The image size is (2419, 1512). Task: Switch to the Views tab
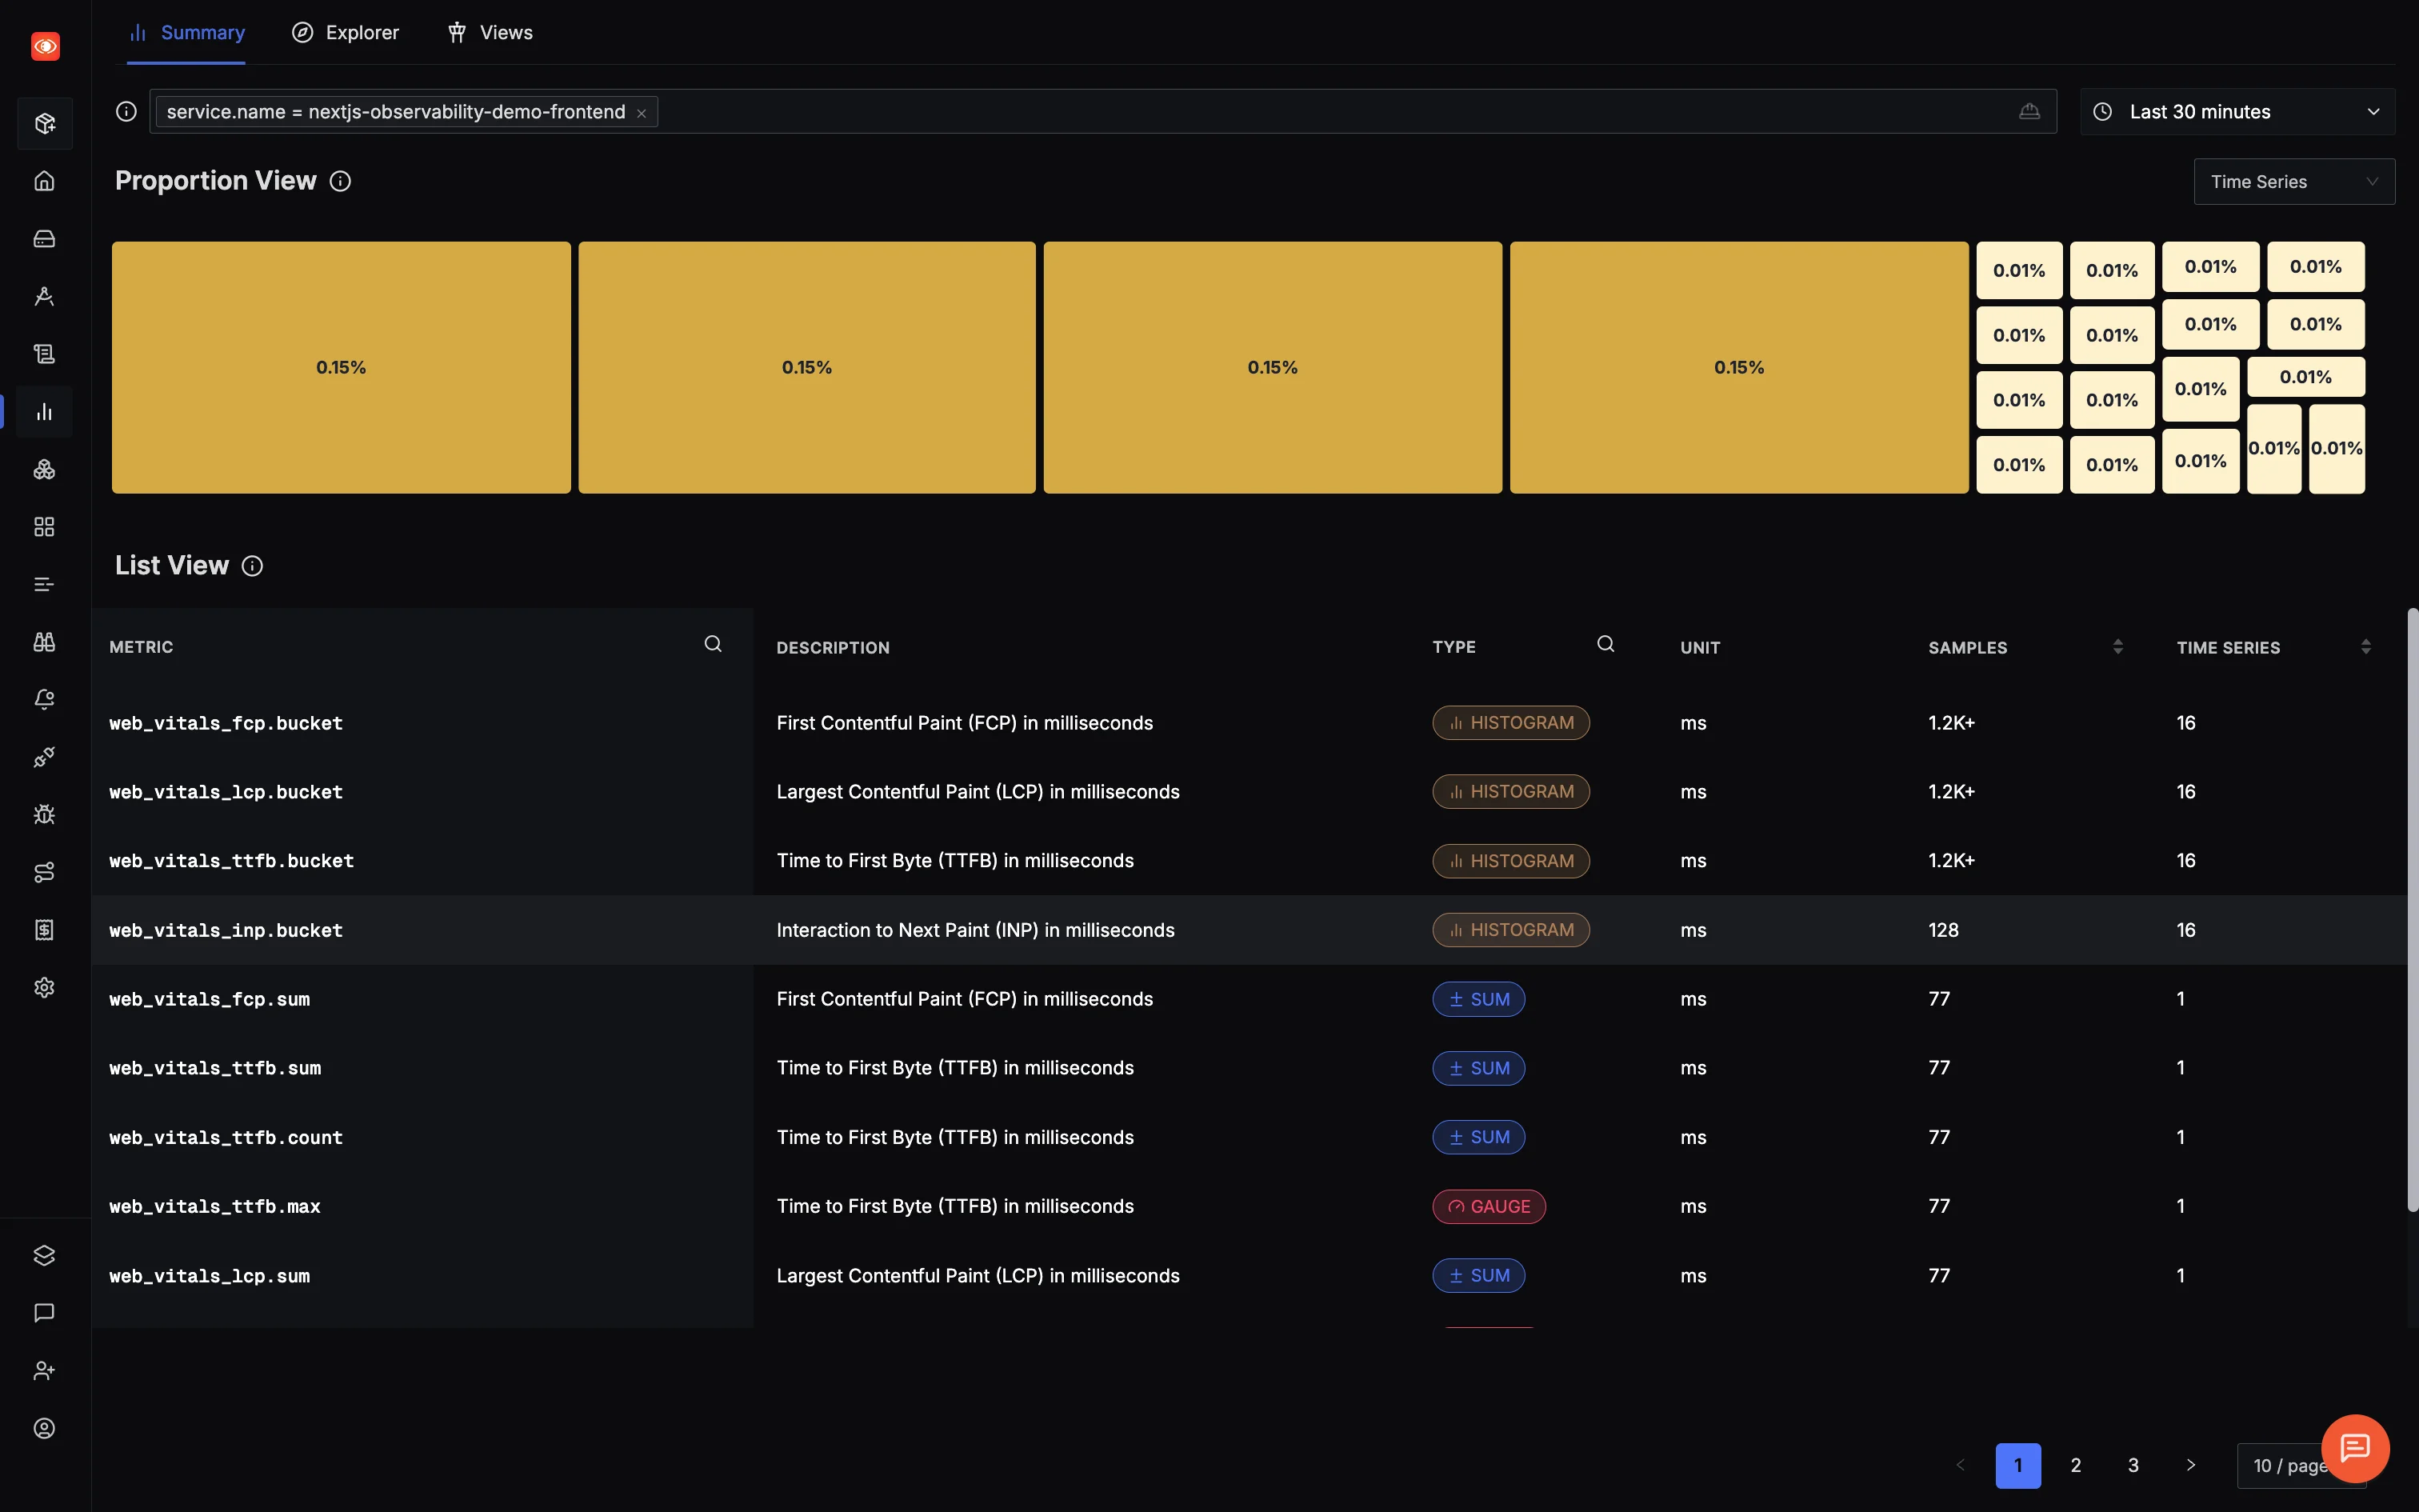[x=490, y=32]
